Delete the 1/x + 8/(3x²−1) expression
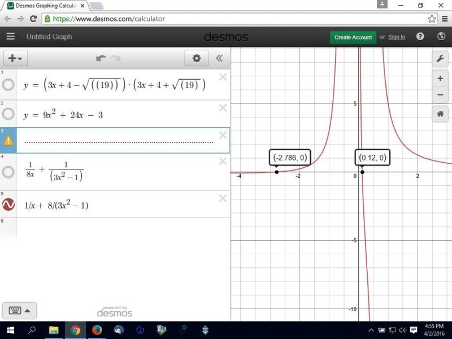This screenshot has width=452, height=339. click(223, 198)
